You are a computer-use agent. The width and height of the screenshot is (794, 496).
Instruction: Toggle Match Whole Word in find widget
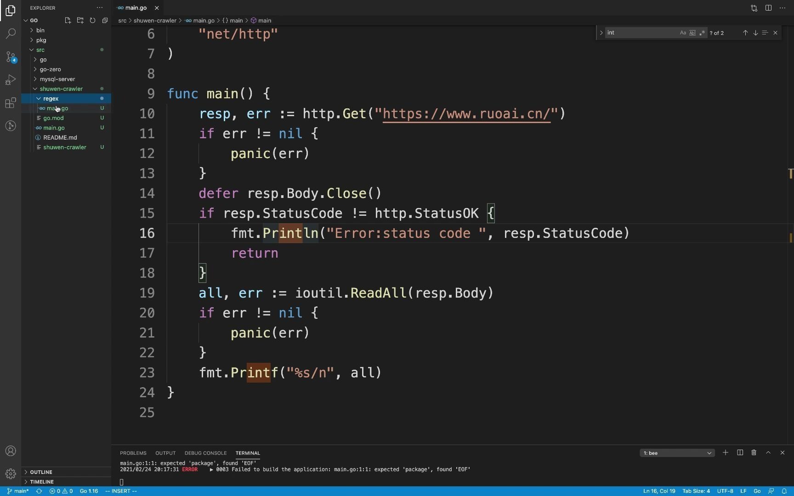click(692, 33)
